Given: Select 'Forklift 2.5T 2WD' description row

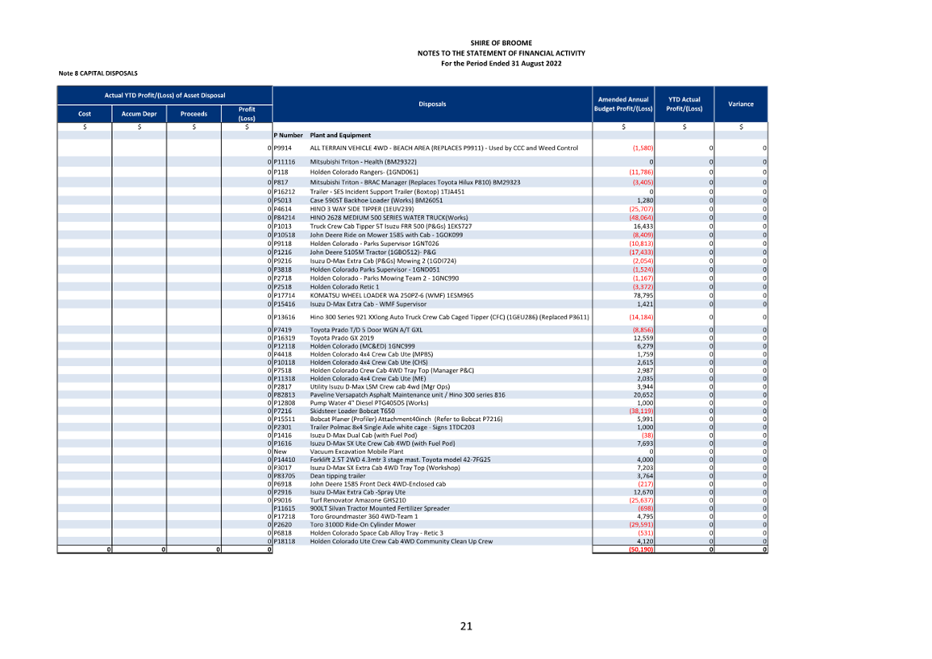Looking at the screenshot, I should point(400,460).
